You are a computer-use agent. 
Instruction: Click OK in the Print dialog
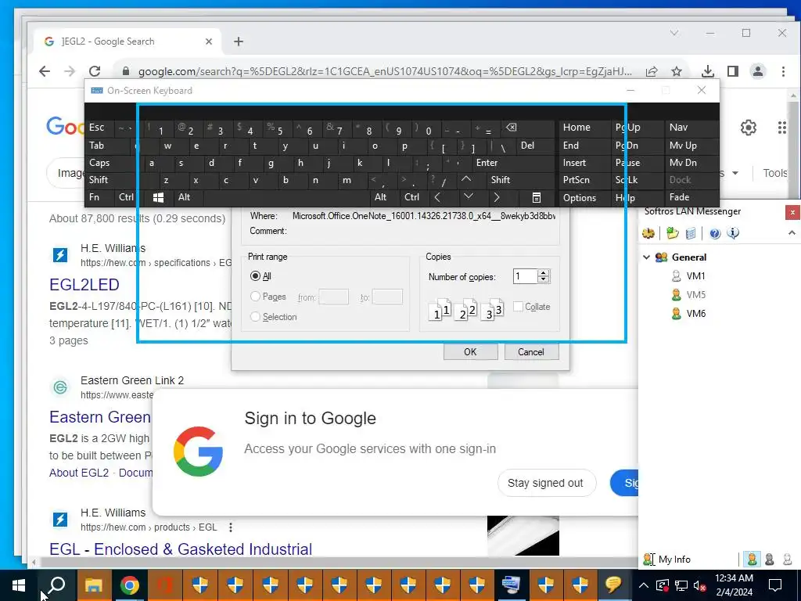(x=470, y=351)
